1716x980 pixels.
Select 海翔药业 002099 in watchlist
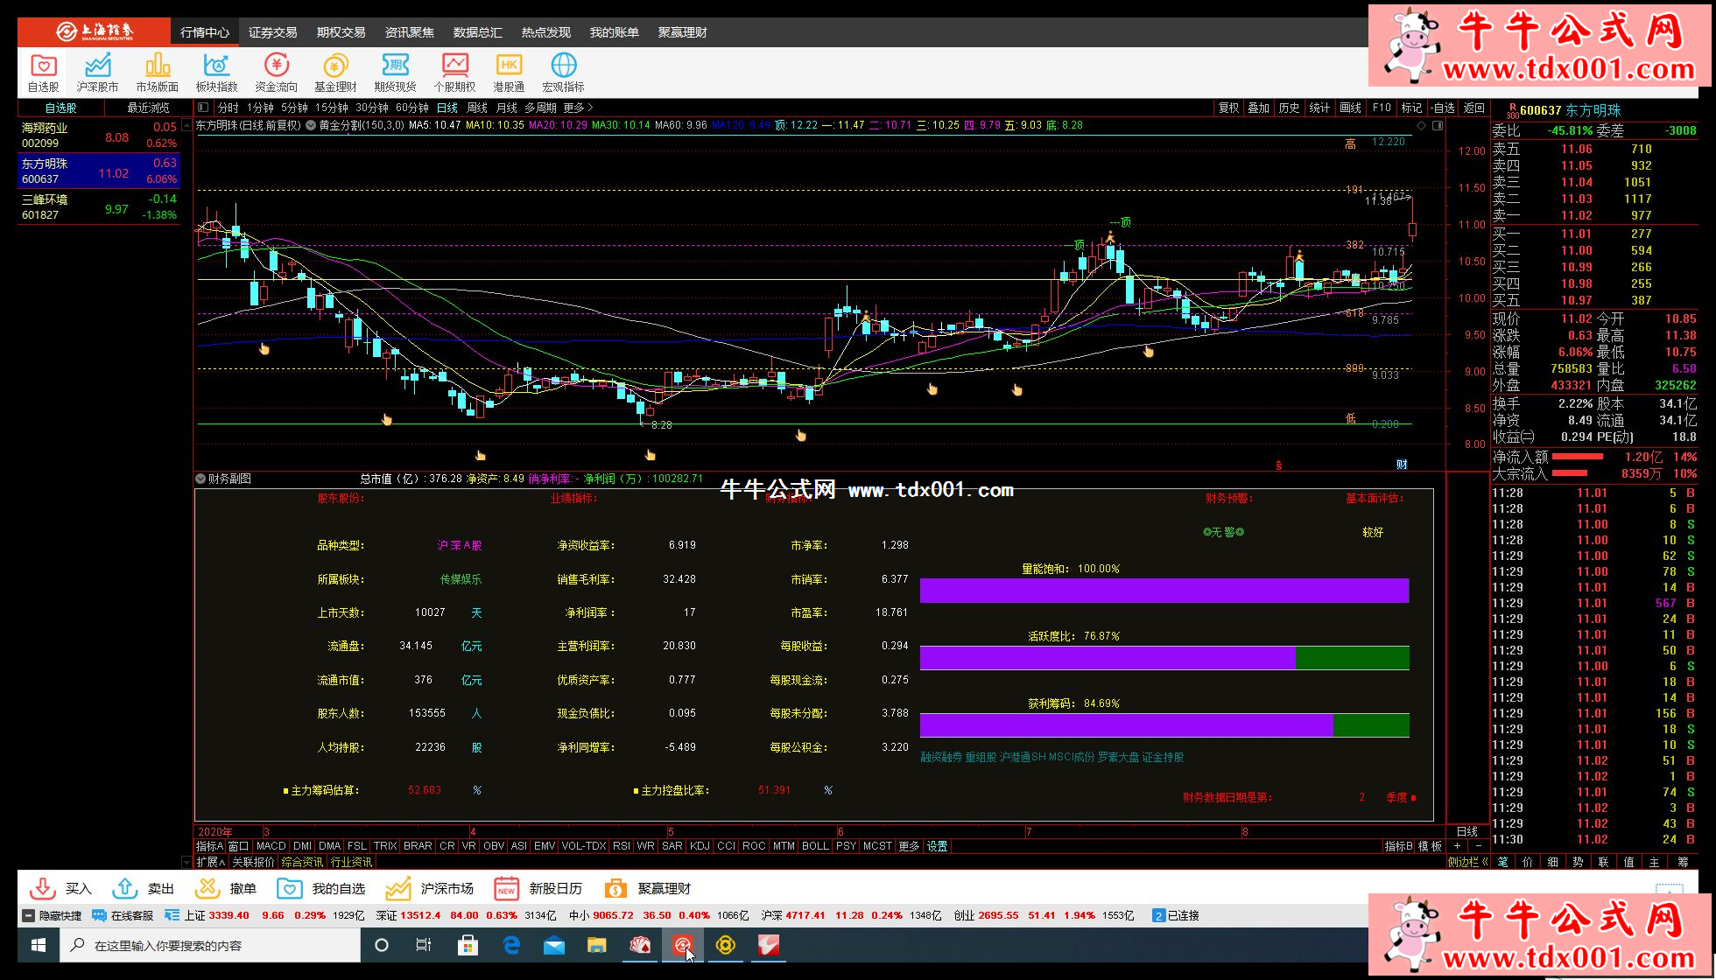99,135
